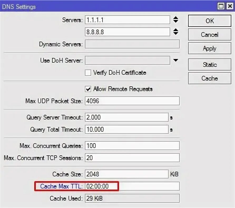Click the KiB unit next to Cache Size
The image size is (235, 208).
click(x=174, y=174)
